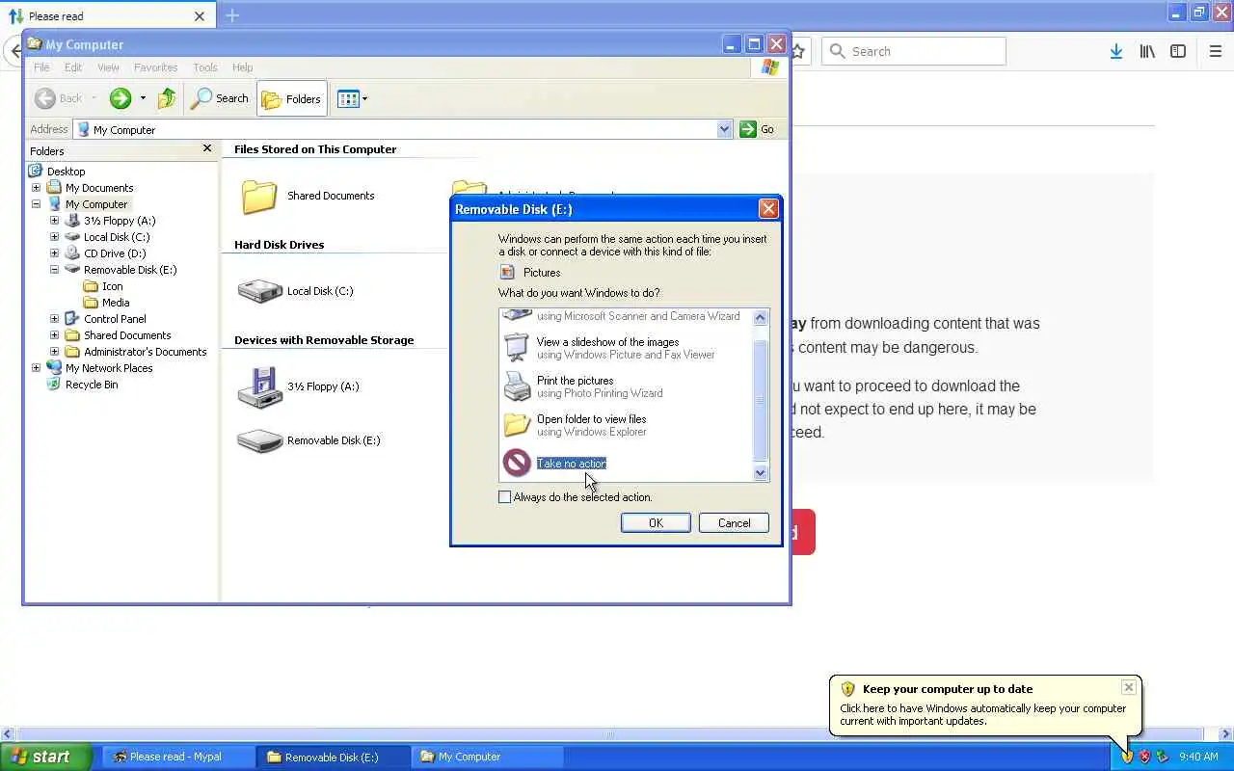The width and height of the screenshot is (1234, 771).
Task: Expand Shared Documents tree node
Action: pyautogui.click(x=55, y=335)
